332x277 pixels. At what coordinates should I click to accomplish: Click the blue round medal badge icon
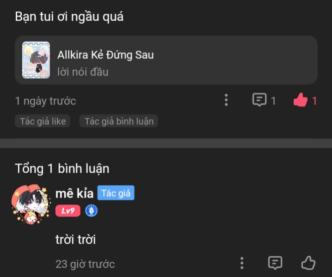click(x=92, y=211)
